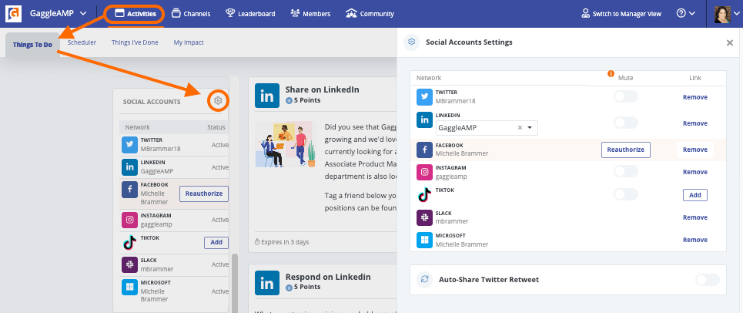Viewport: 743px width, 313px height.
Task: Switch to Things I've Done tab
Action: (x=135, y=42)
